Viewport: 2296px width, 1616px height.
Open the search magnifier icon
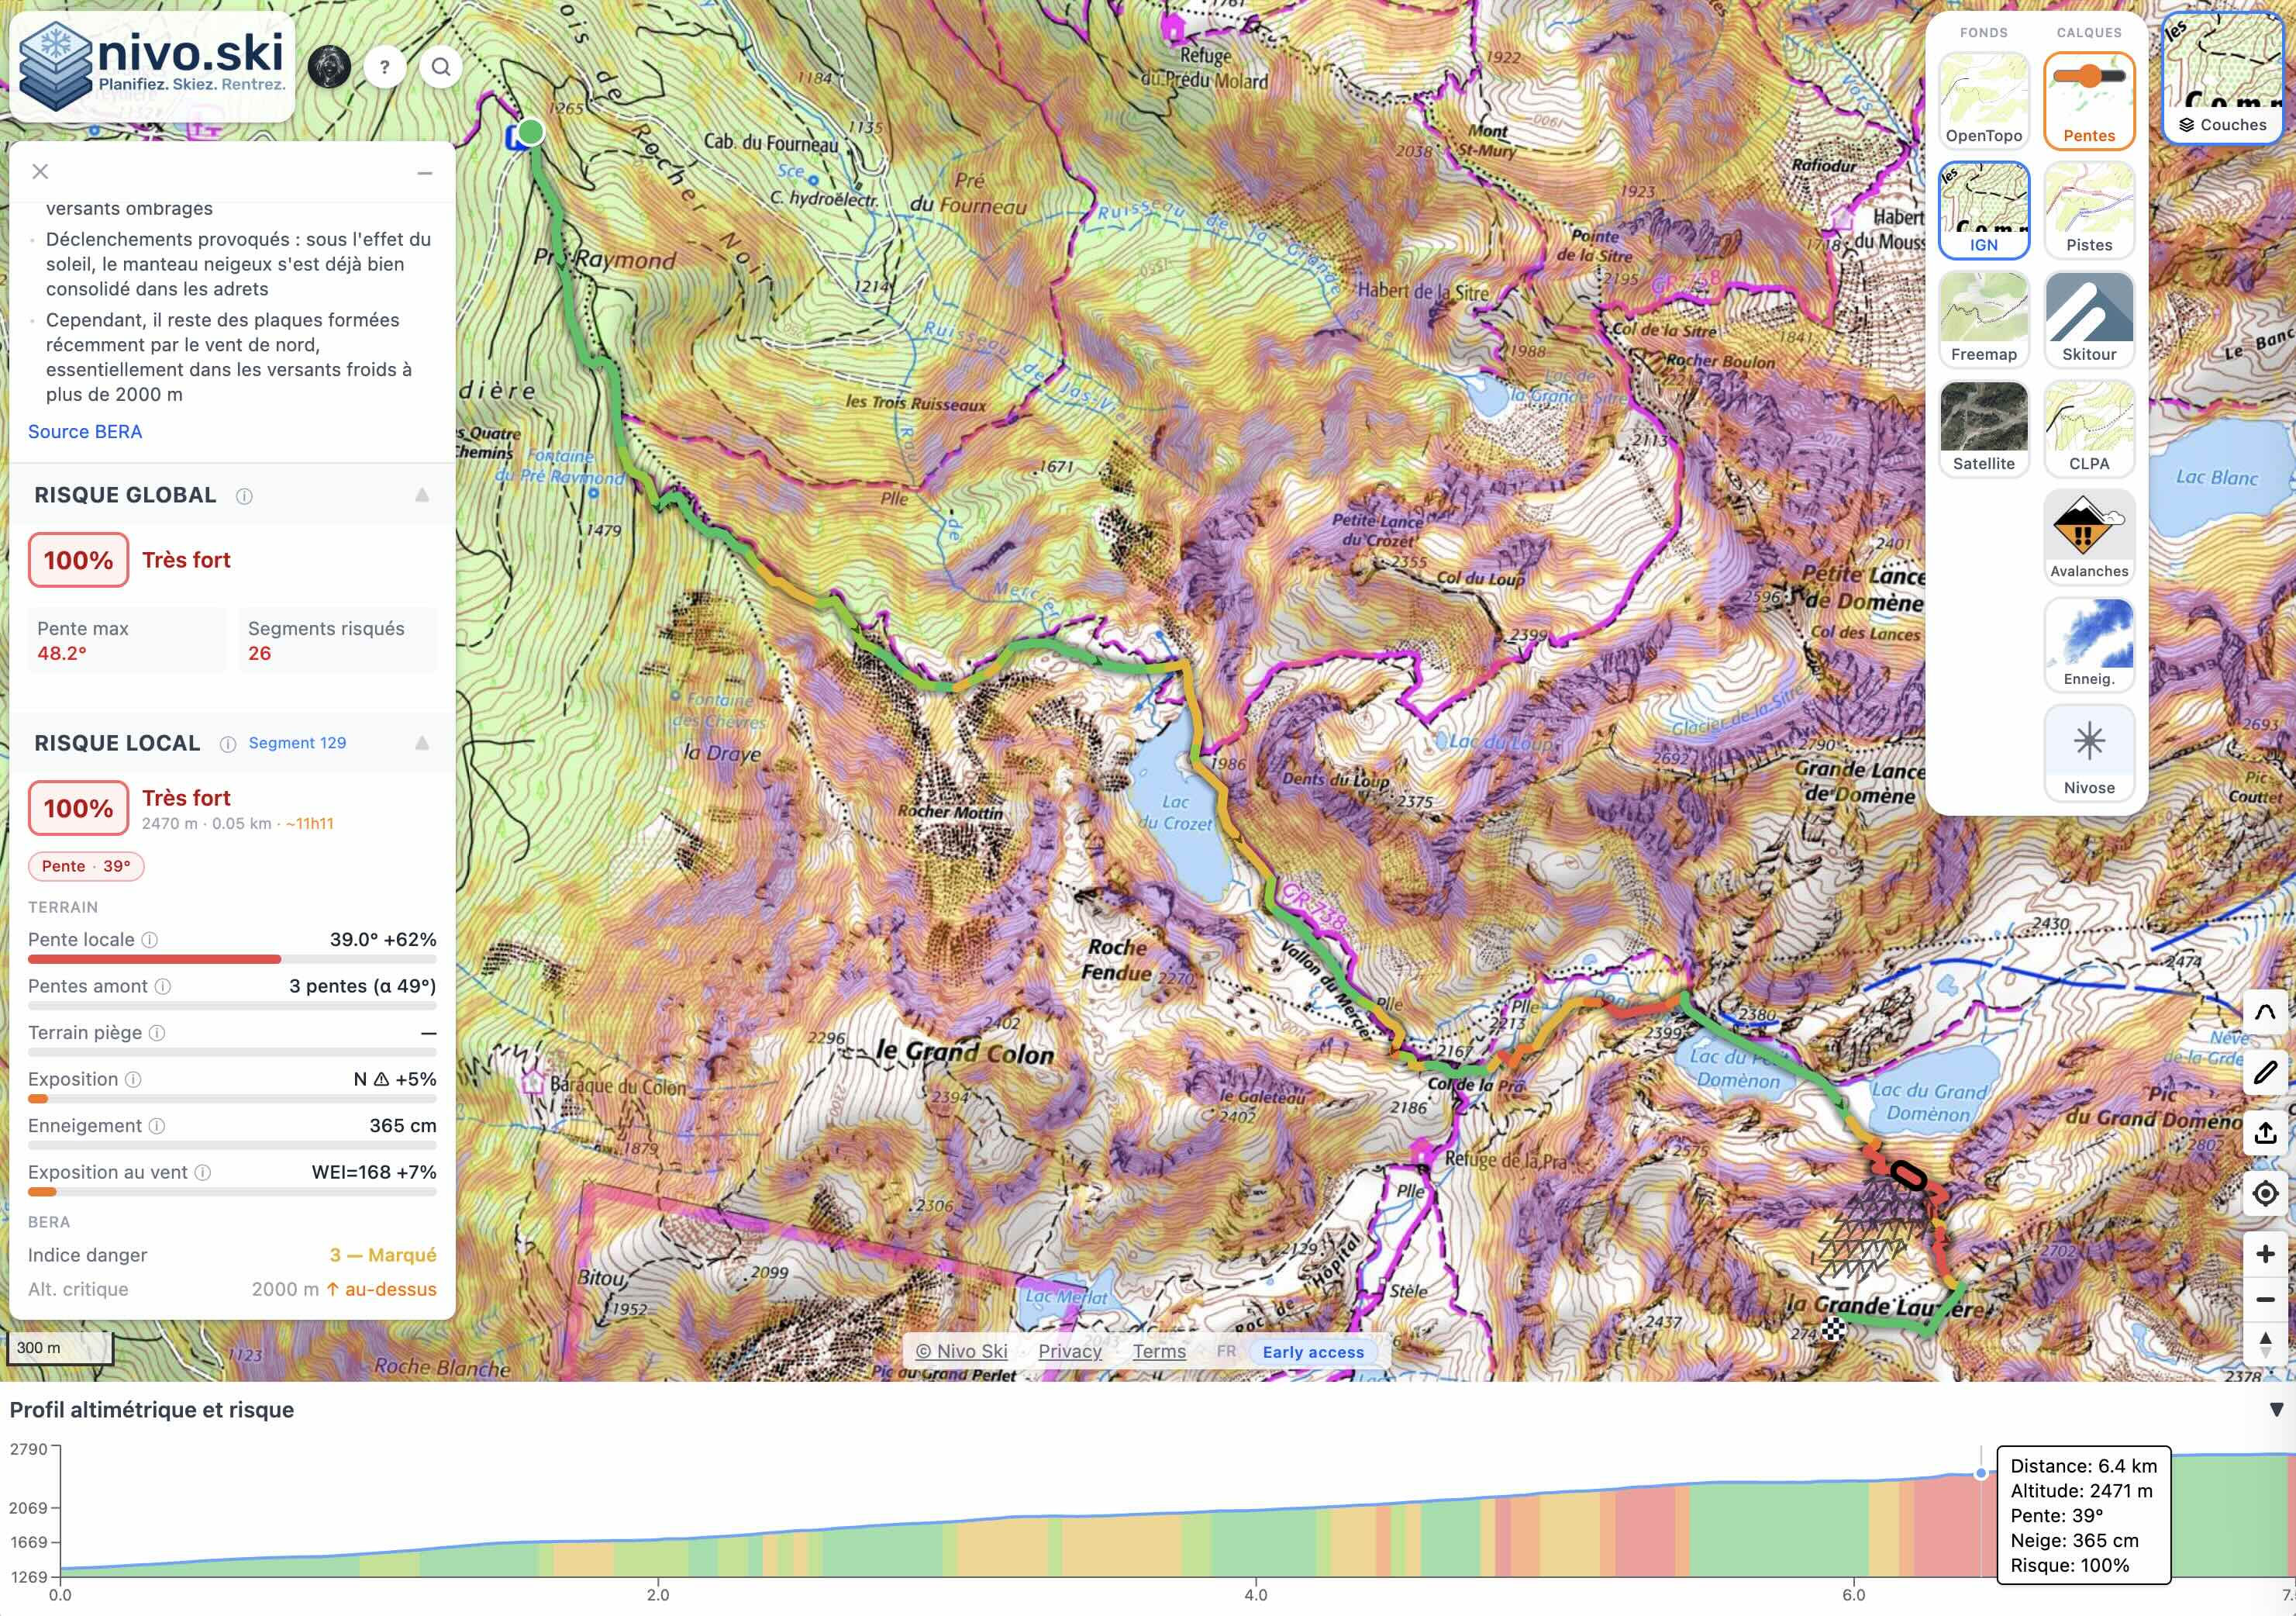click(x=440, y=67)
